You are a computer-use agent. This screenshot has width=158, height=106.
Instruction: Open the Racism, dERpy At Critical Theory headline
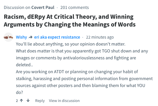[x=70, y=20]
